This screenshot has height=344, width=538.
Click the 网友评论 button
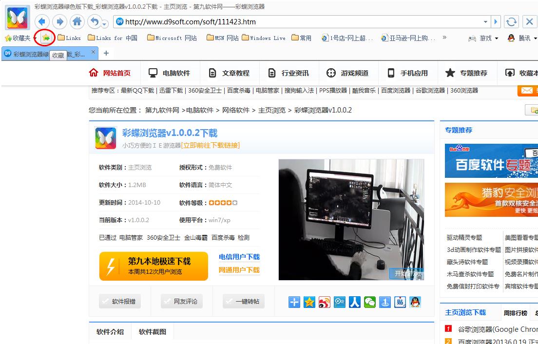pyautogui.click(x=181, y=302)
